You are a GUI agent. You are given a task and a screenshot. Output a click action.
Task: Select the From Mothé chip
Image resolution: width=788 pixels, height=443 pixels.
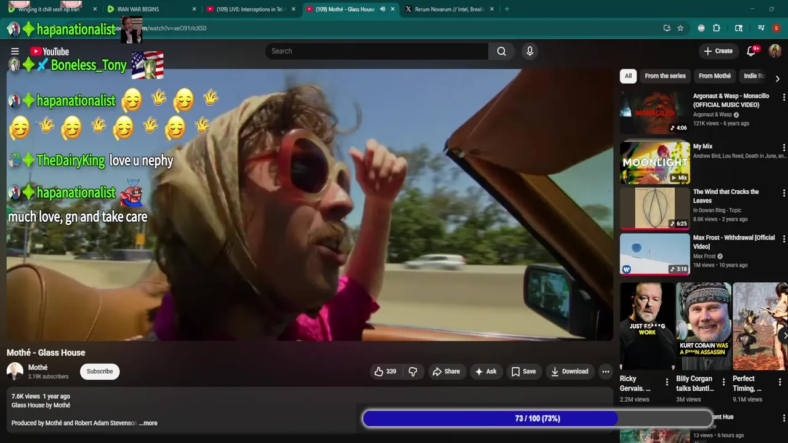[x=715, y=76]
